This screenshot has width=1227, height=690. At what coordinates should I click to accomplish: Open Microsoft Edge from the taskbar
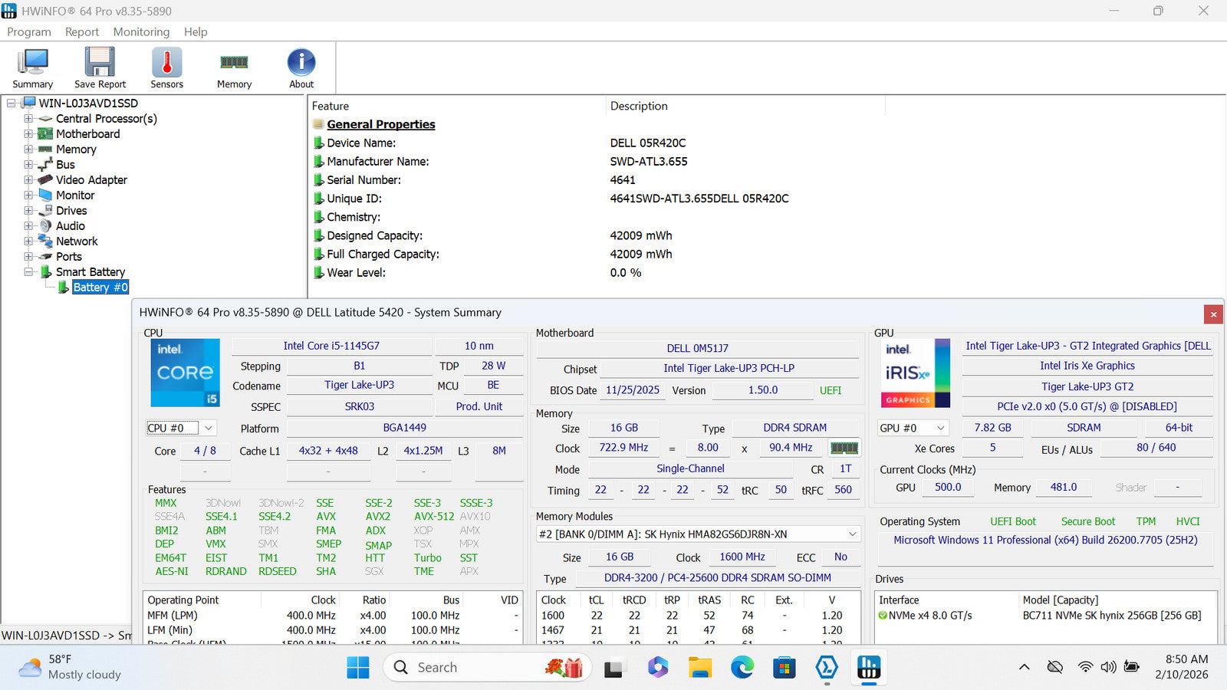(742, 668)
